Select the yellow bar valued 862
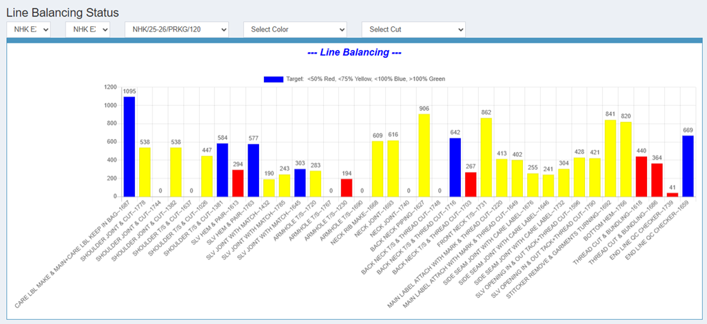The image size is (707, 324). click(486, 158)
